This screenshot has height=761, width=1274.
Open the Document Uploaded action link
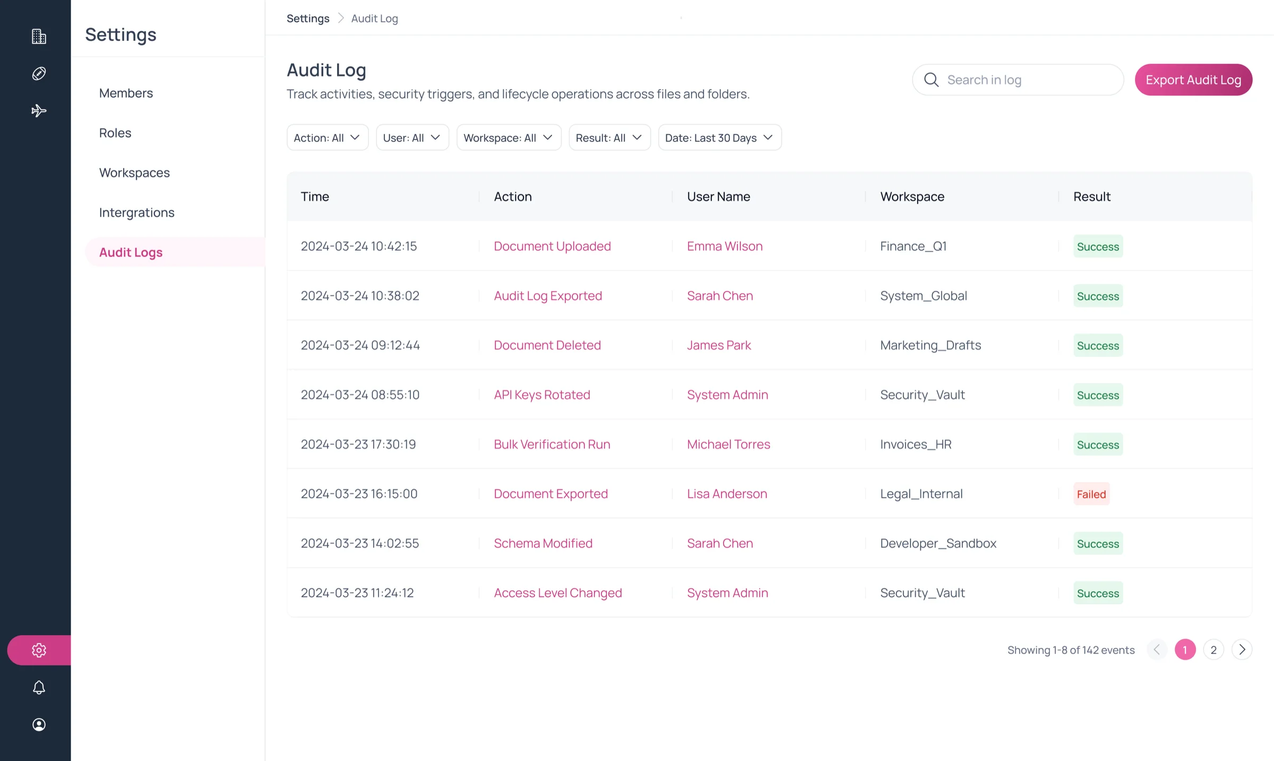(x=552, y=246)
